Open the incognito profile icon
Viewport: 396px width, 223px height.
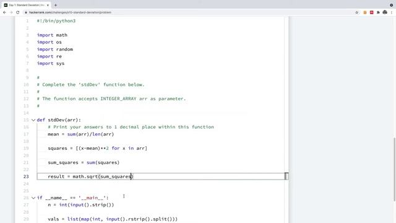(x=385, y=12)
